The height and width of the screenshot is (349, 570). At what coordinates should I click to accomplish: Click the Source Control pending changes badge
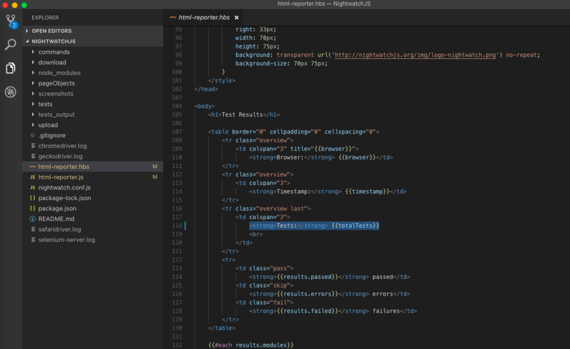pyautogui.click(x=14, y=25)
